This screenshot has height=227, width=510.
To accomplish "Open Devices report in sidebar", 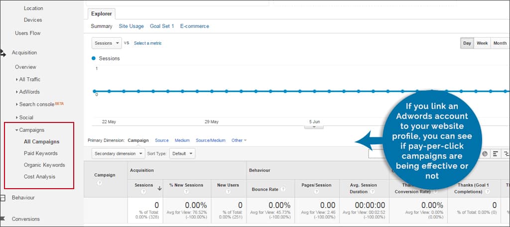I will pyautogui.click(x=33, y=20).
